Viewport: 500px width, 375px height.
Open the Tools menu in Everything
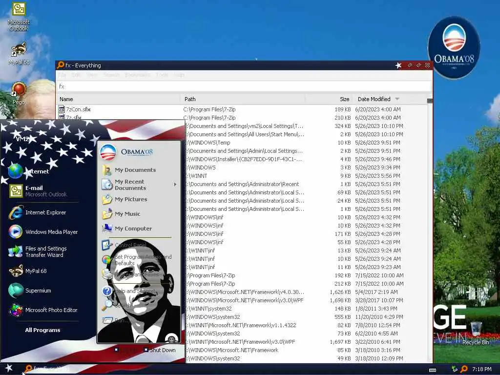162,75
